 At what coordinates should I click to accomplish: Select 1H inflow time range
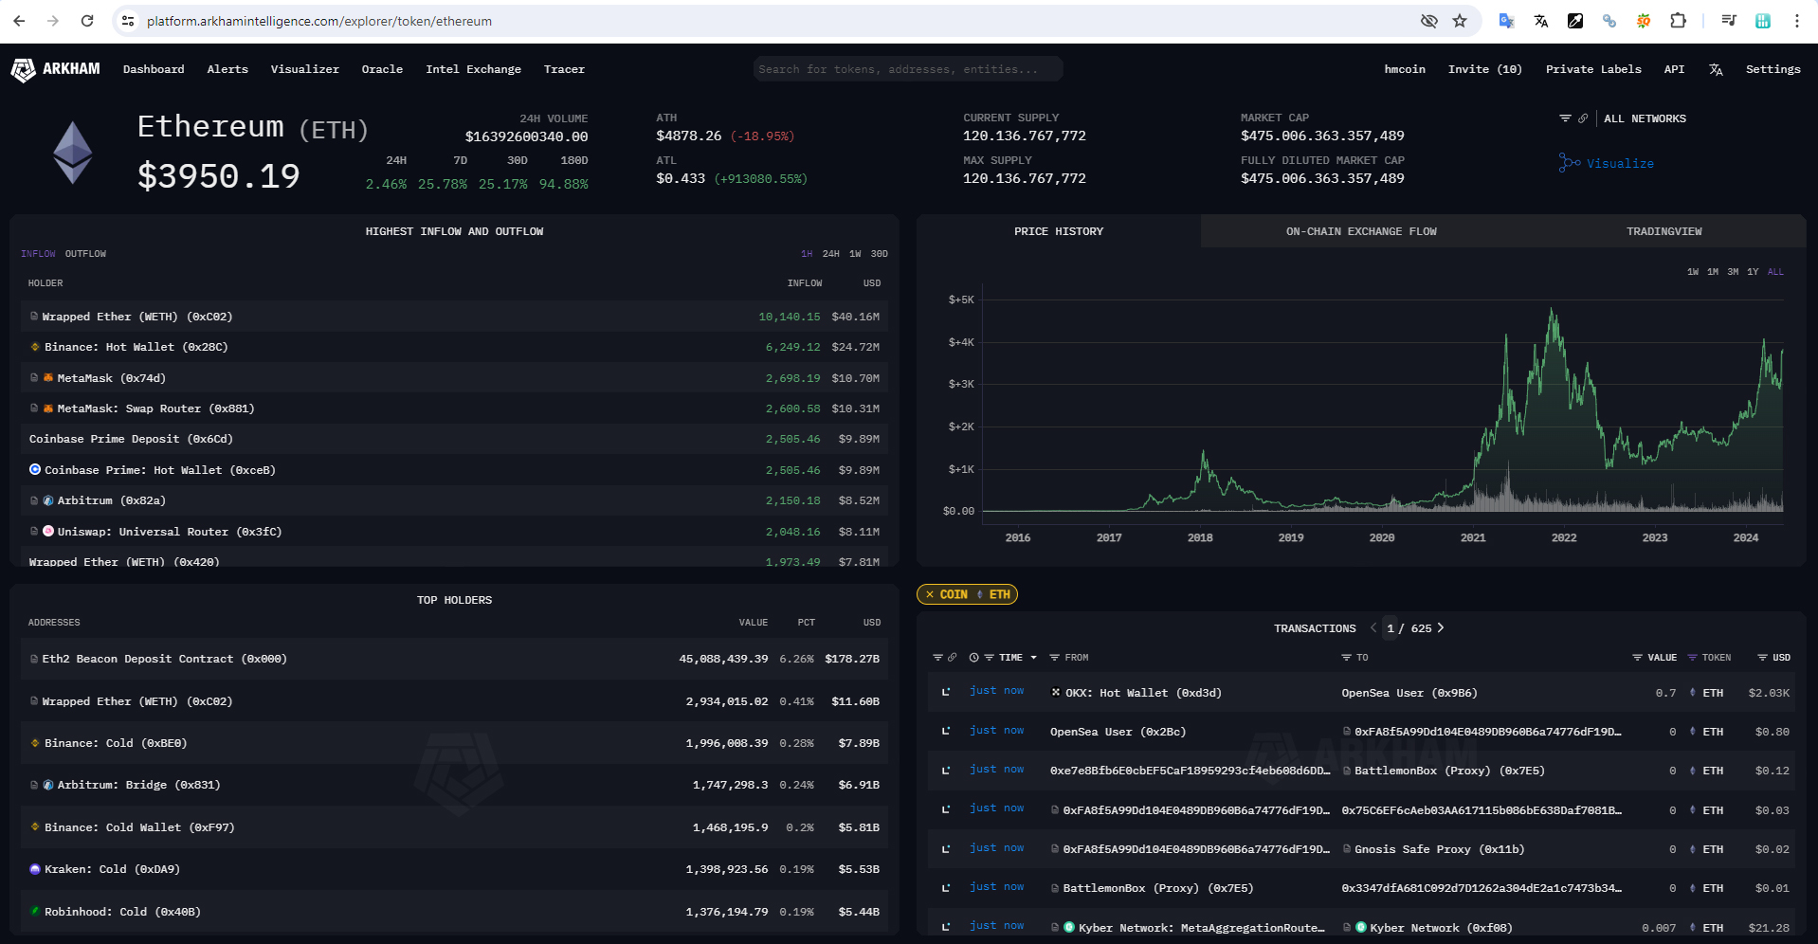(807, 254)
